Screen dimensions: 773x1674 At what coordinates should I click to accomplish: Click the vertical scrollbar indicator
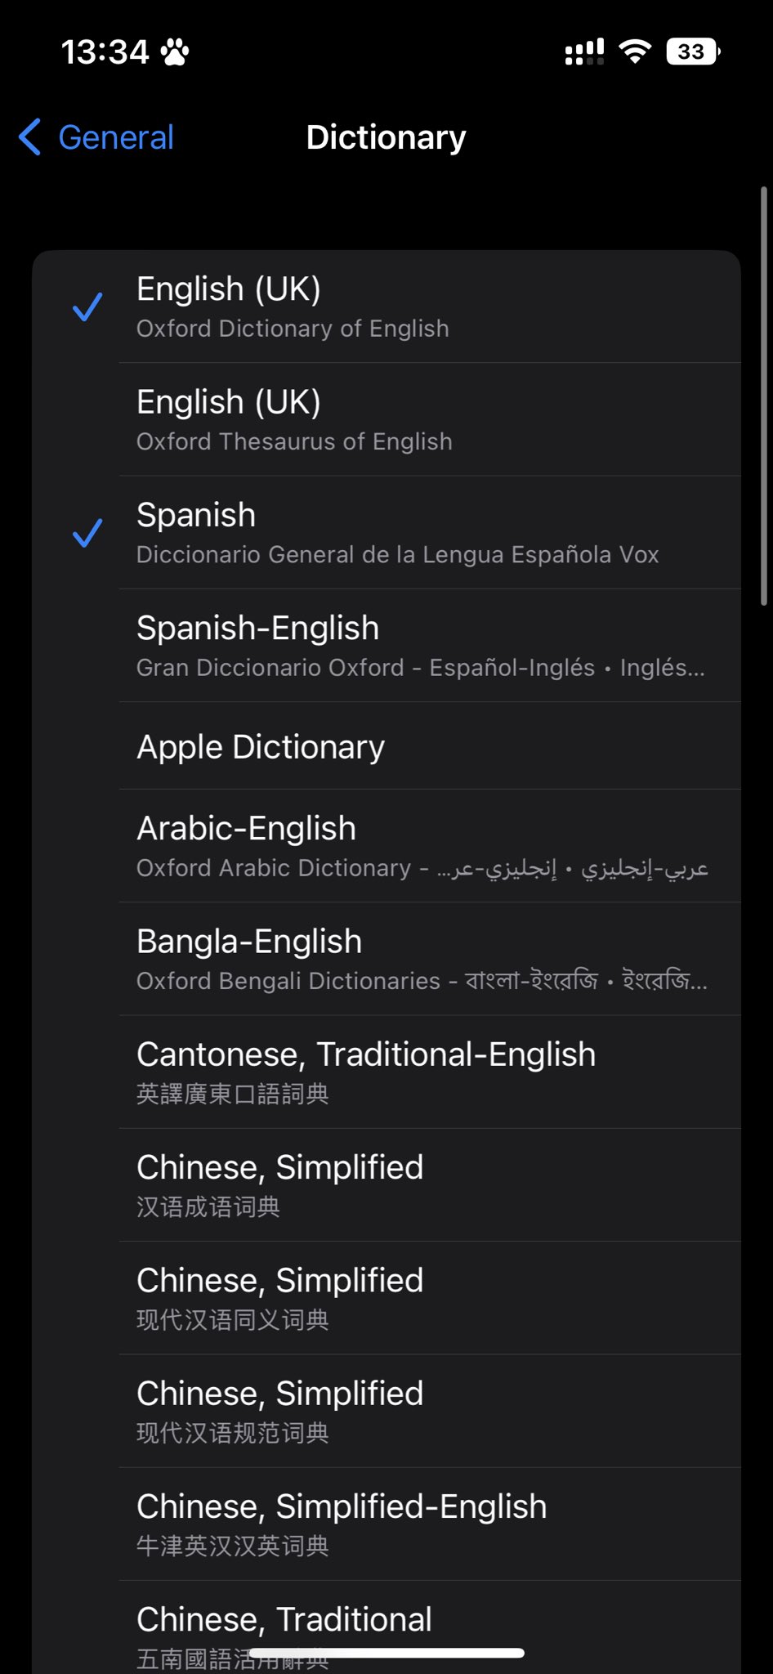(x=763, y=396)
